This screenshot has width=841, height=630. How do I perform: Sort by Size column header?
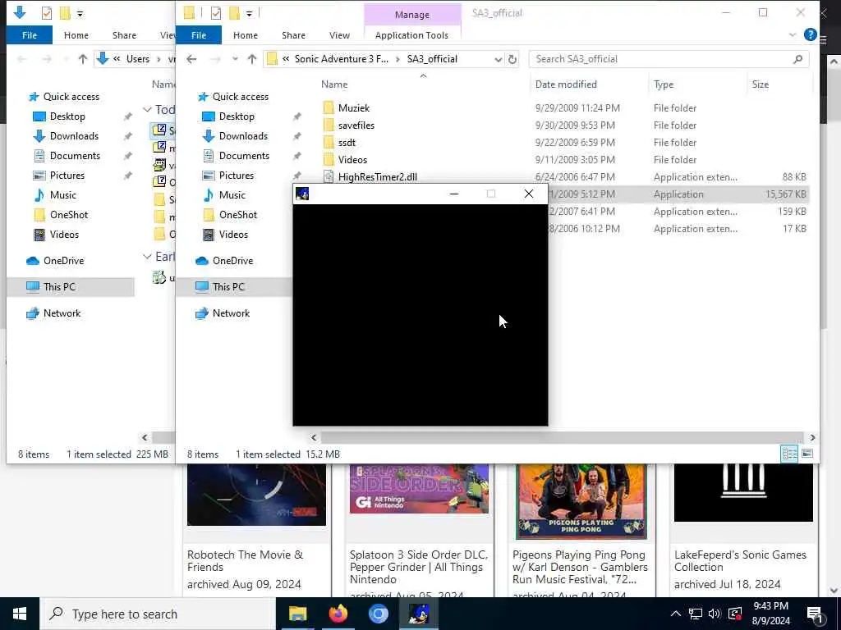click(760, 84)
